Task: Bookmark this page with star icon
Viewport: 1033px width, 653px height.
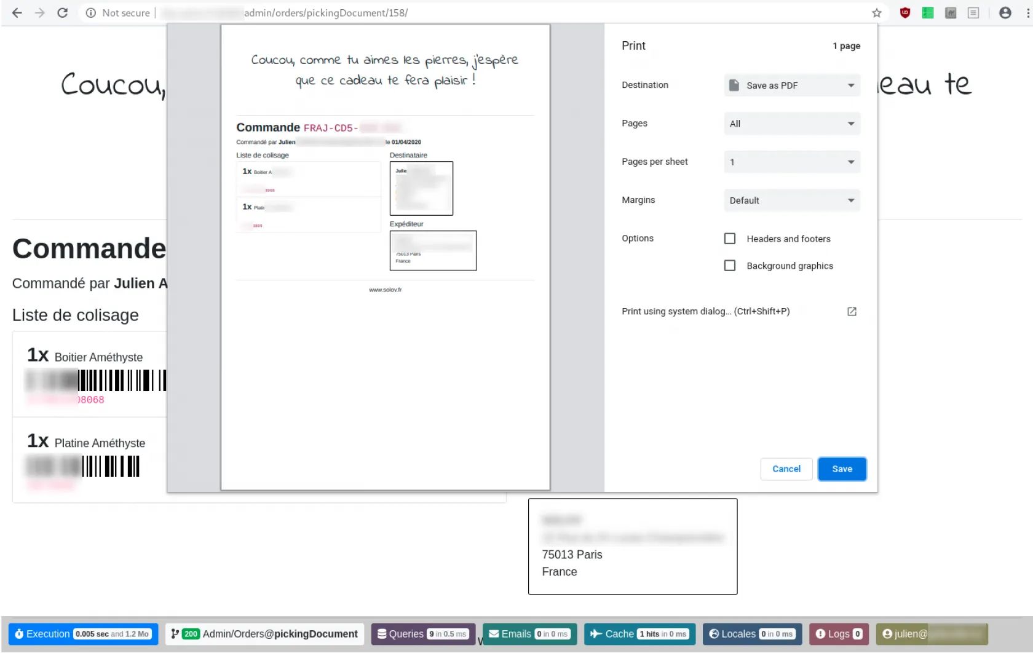Action: pos(876,13)
